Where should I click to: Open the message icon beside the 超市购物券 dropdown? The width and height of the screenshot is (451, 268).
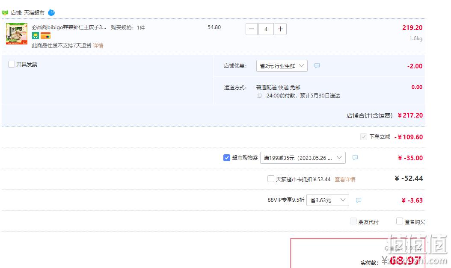(x=355, y=157)
